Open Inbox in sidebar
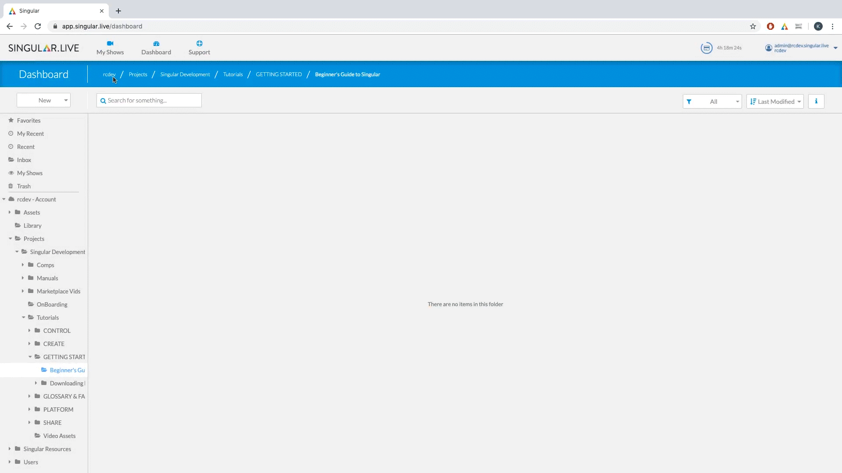The height and width of the screenshot is (473, 842). click(x=24, y=160)
